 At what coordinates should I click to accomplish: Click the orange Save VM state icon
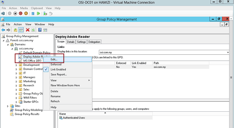(x=26, y=13)
